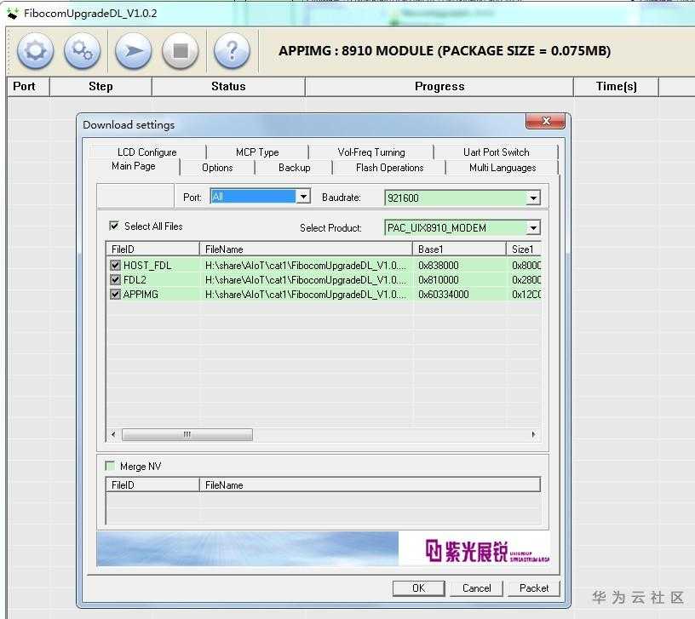Click the FileID column header in file list
The width and height of the screenshot is (695, 619).
152,249
